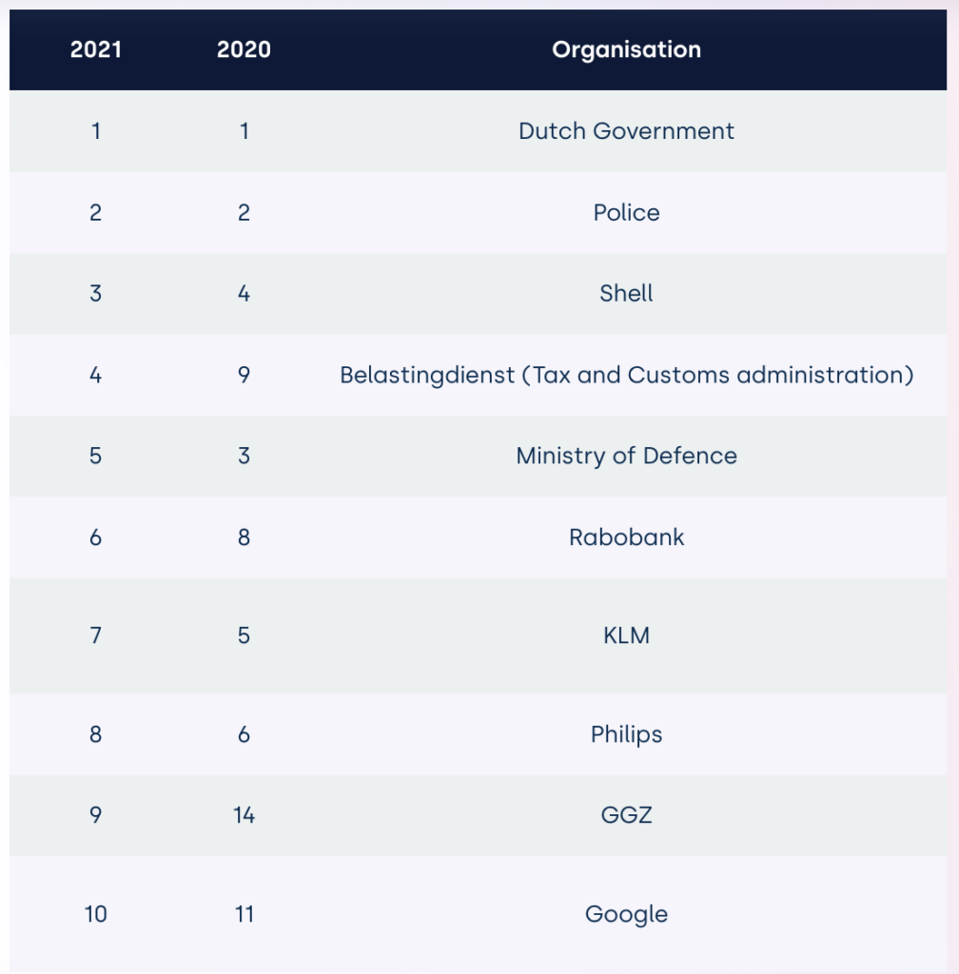Select the Belastingdienst (Tax and Customs administration) cell

(x=626, y=375)
